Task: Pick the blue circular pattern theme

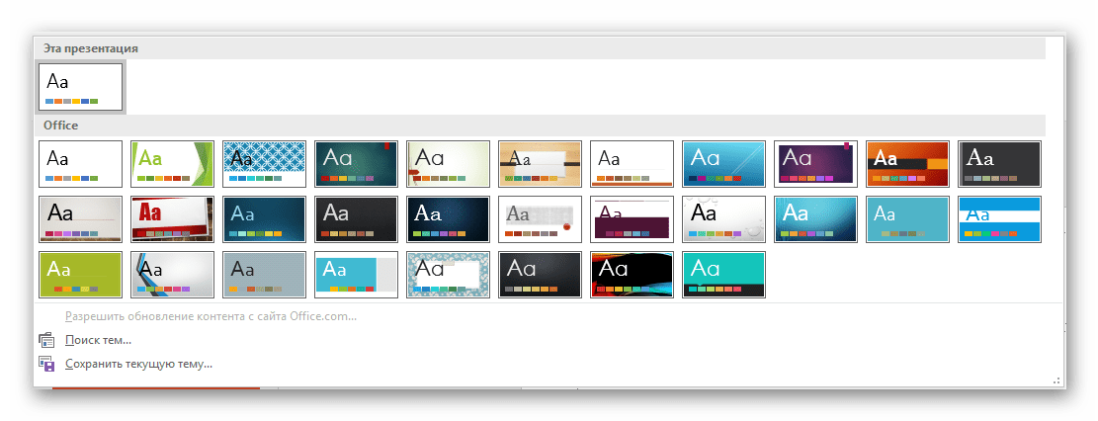Action: (x=264, y=164)
